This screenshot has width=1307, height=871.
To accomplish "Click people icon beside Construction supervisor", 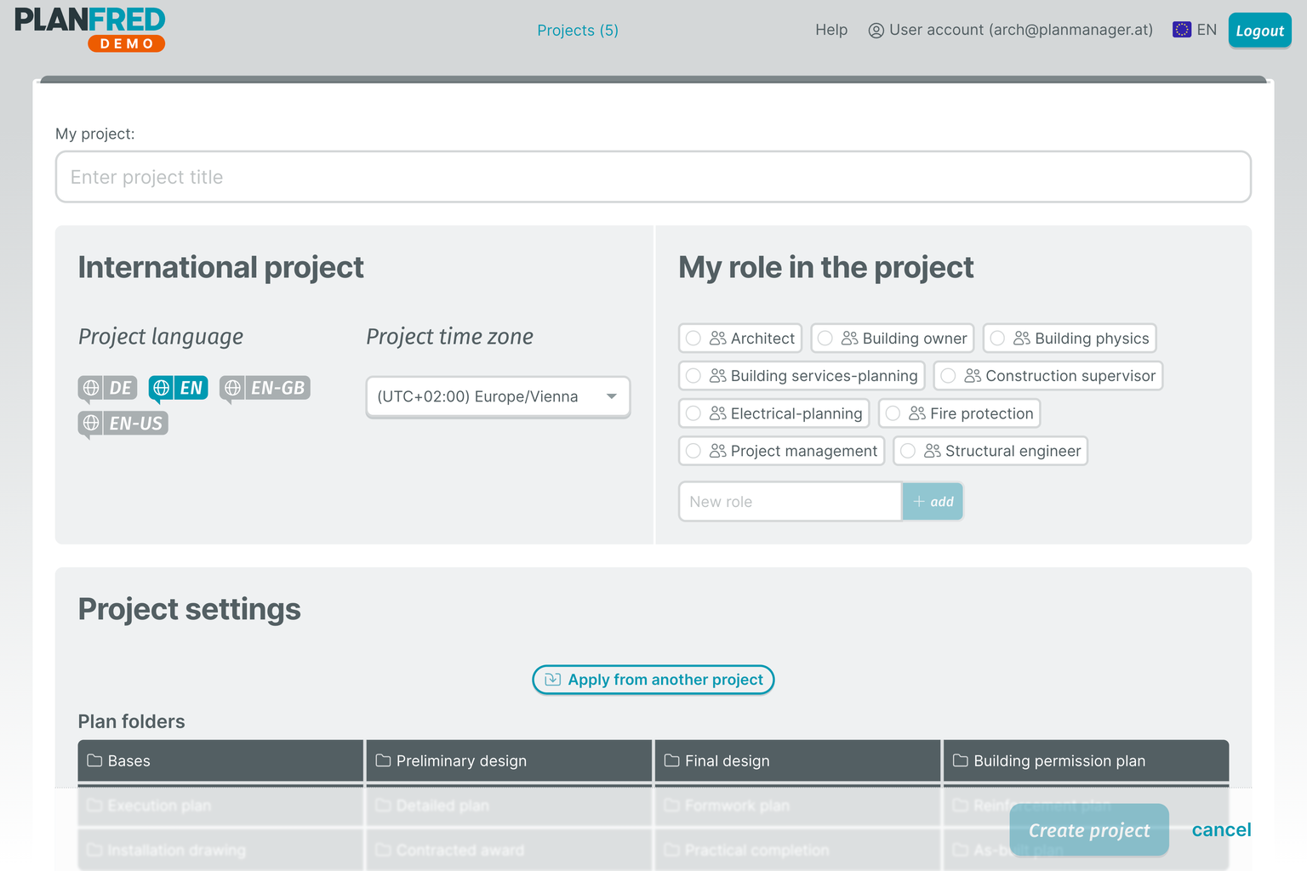I will pyautogui.click(x=973, y=376).
